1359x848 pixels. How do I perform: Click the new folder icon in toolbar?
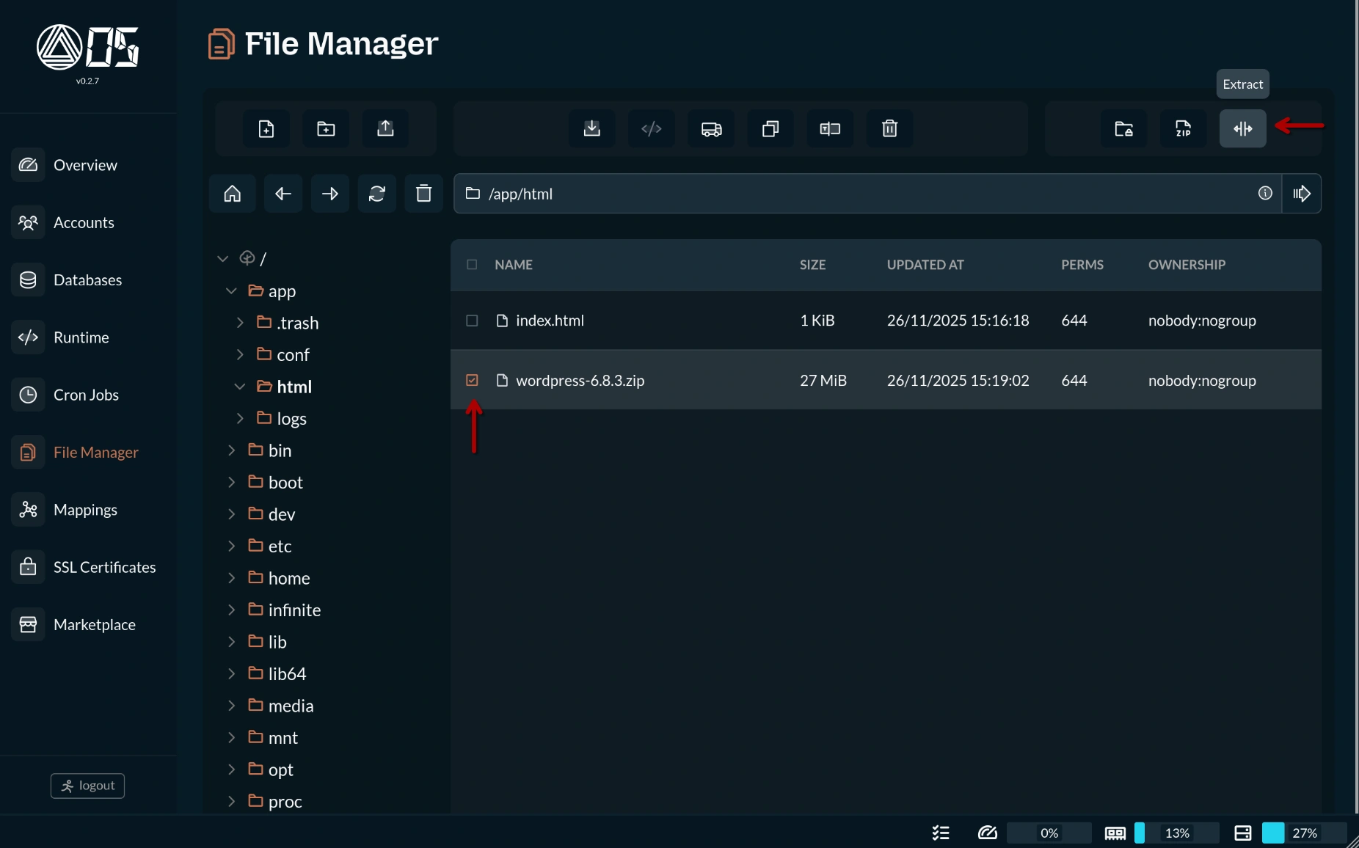(x=326, y=129)
